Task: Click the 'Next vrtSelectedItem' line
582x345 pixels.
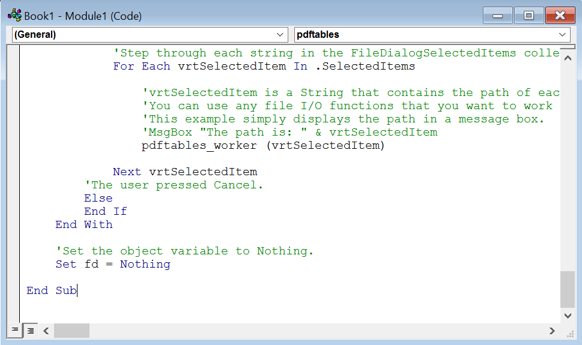Action: (185, 172)
